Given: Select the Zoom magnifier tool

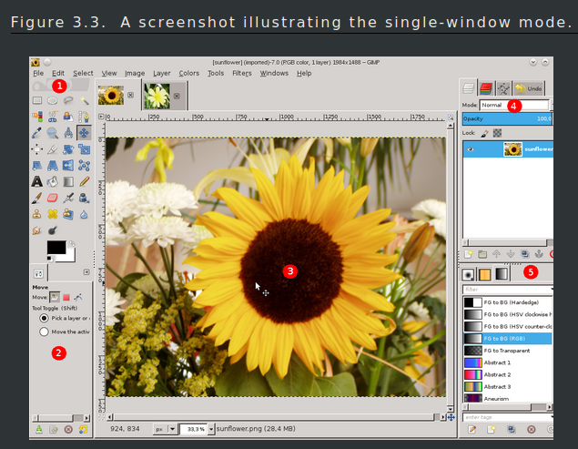Looking at the screenshot, I should pyautogui.click(x=53, y=133).
